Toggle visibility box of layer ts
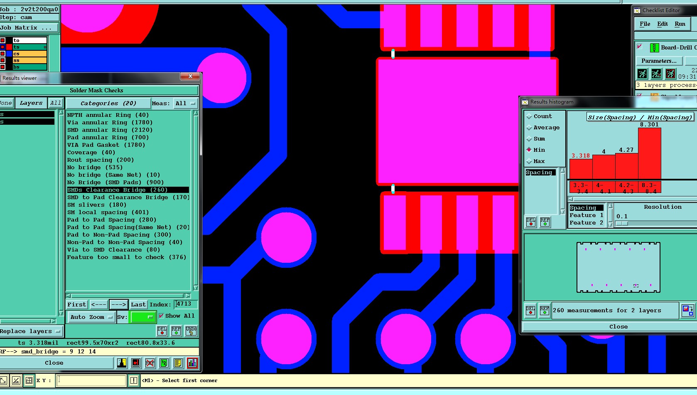This screenshot has height=395, width=697. click(2, 47)
